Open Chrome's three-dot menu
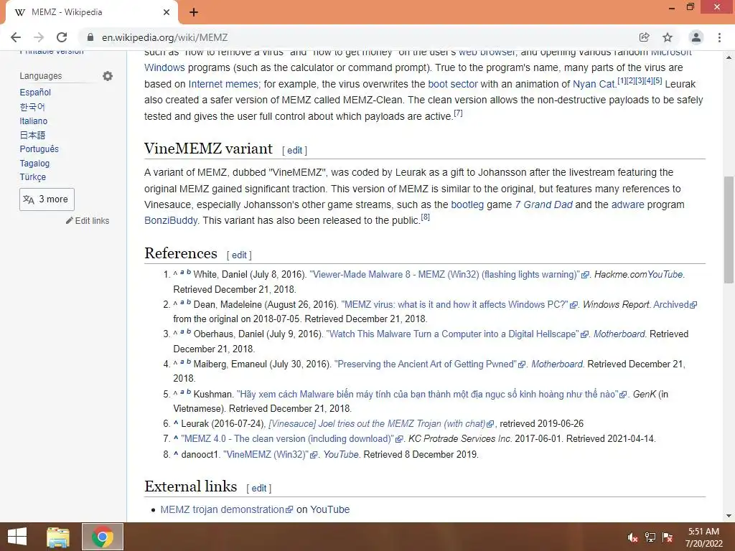This screenshot has width=735, height=551. 719,37
